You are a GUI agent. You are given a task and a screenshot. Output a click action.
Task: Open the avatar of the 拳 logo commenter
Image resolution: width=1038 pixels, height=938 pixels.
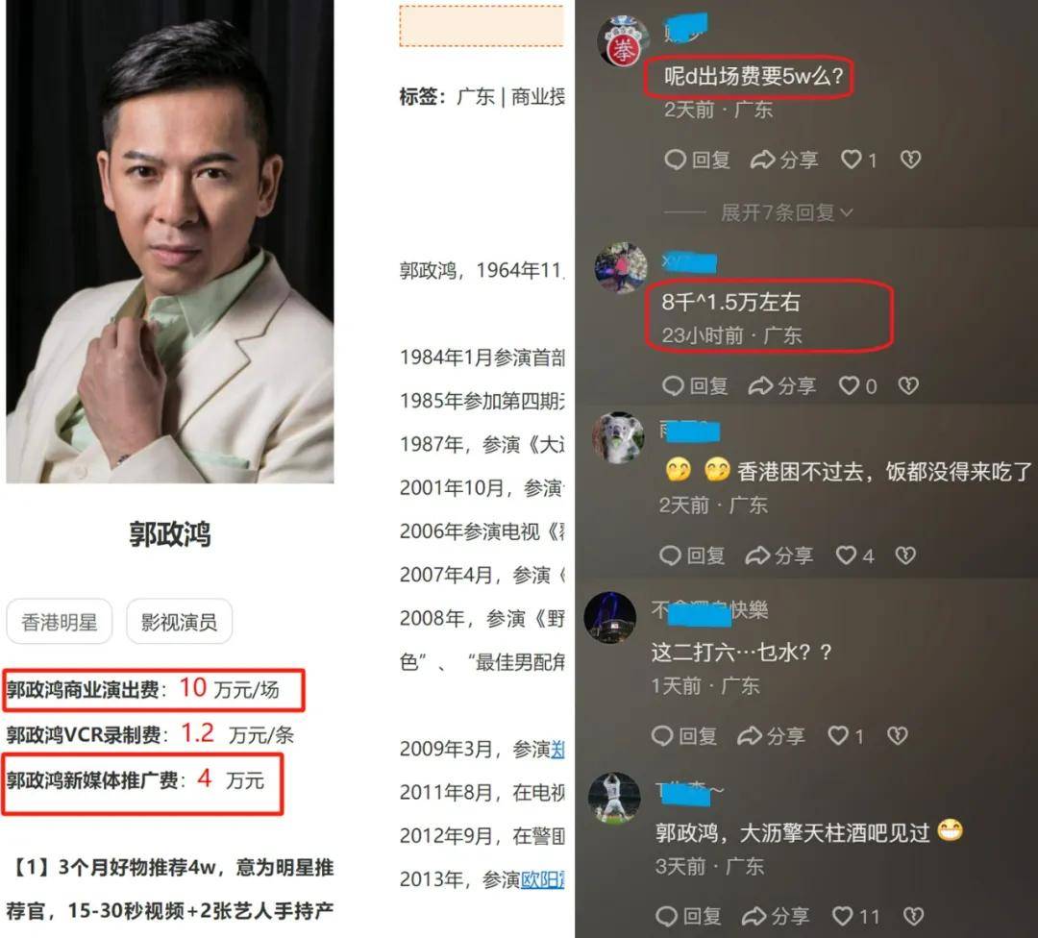coord(623,42)
